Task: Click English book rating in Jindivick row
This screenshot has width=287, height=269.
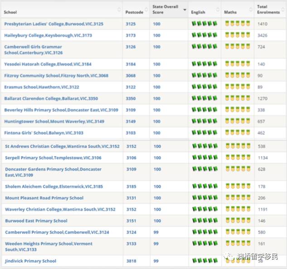Action: (205, 260)
